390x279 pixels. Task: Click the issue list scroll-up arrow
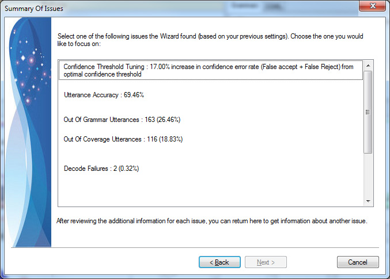368,66
